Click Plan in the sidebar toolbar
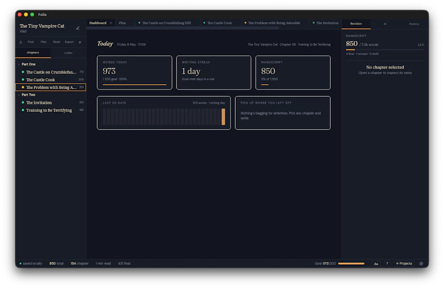Image resolution: width=444 pixels, height=288 pixels. [x=43, y=42]
